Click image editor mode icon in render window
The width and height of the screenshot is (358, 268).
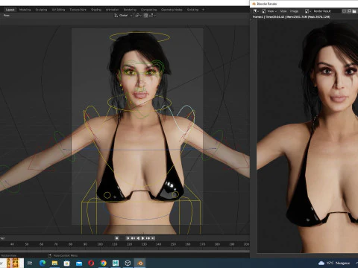coord(264,11)
